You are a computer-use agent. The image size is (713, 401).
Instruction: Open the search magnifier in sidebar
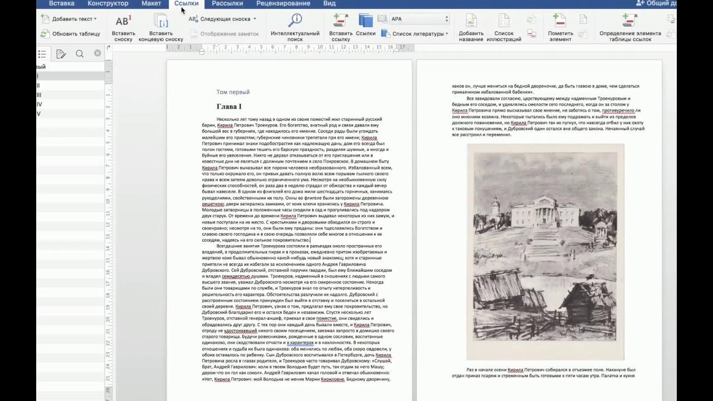[80, 53]
